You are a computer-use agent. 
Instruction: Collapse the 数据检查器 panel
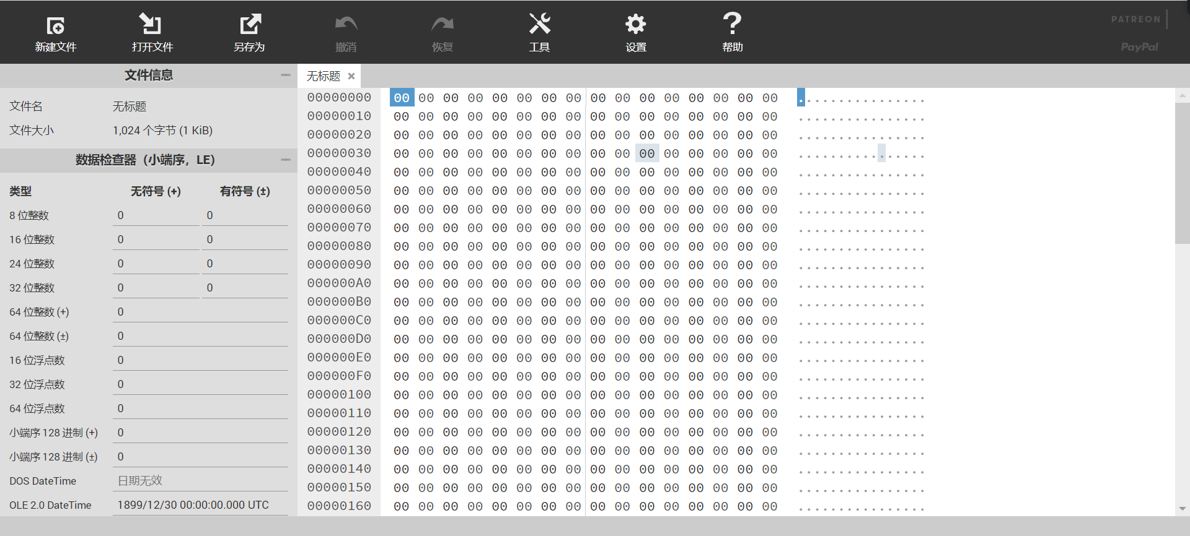point(285,160)
